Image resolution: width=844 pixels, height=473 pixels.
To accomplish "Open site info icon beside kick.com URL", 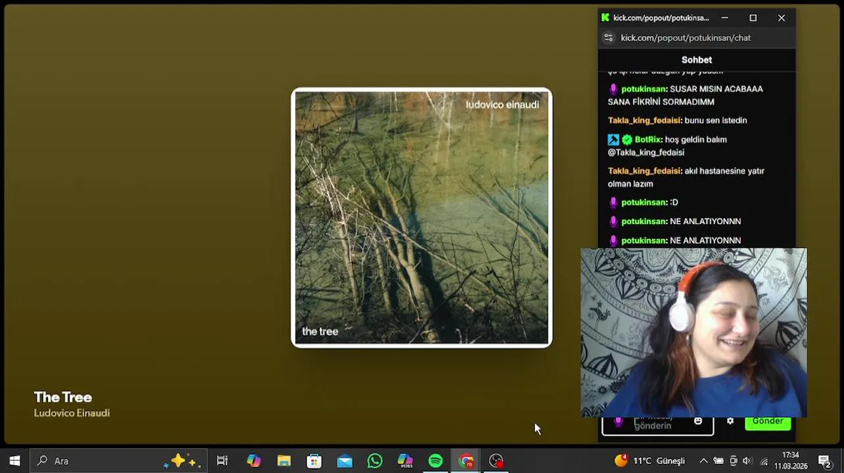I will pyautogui.click(x=609, y=38).
